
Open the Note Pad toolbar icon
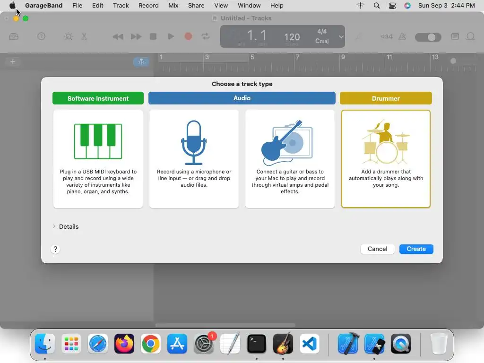pos(455,36)
